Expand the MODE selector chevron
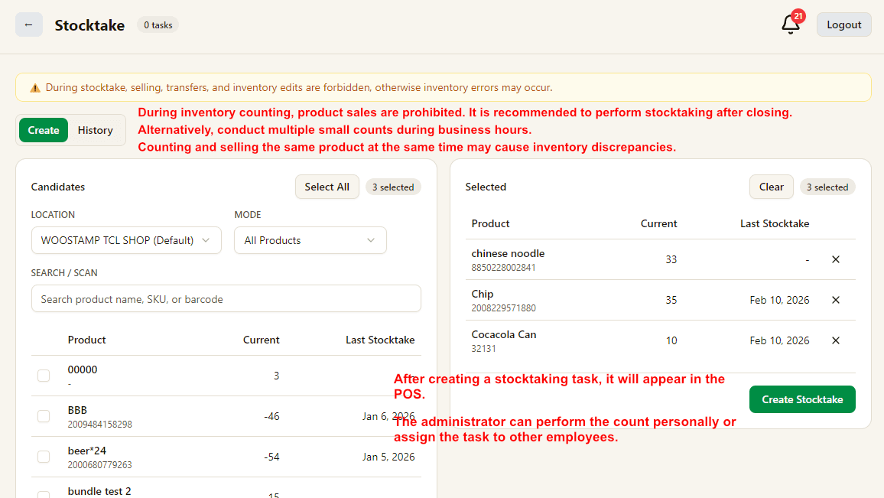Screen dimensions: 884x498 point(372,240)
